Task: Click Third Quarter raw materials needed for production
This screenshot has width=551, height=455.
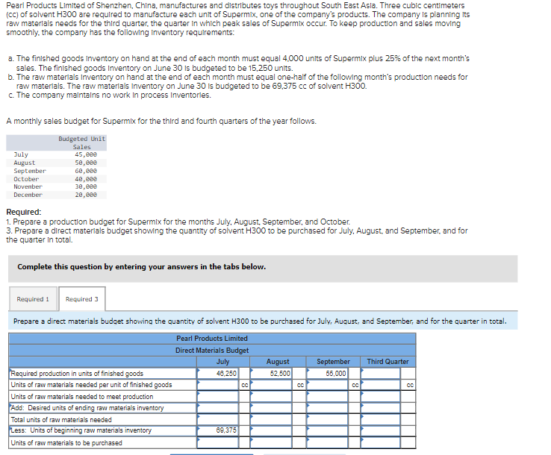Action: coord(381,396)
